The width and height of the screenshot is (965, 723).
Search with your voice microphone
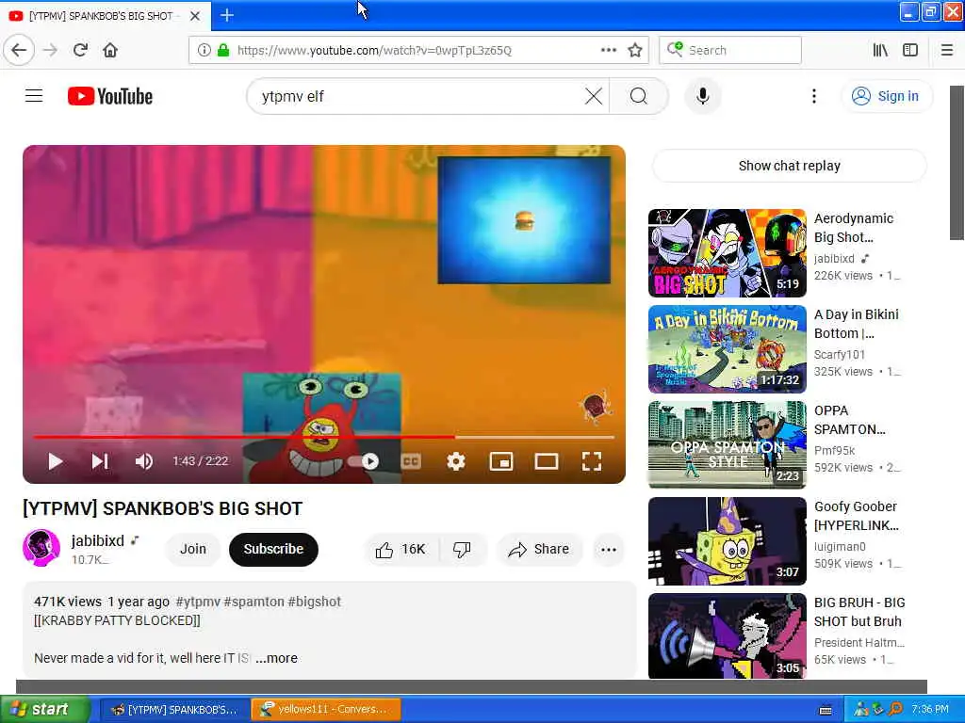703,96
